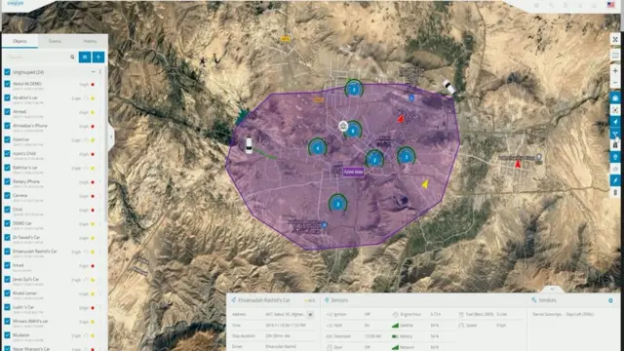This screenshot has height=351, width=624.
Task: Click the Satellite signal strength icon
Action: [x=395, y=326]
